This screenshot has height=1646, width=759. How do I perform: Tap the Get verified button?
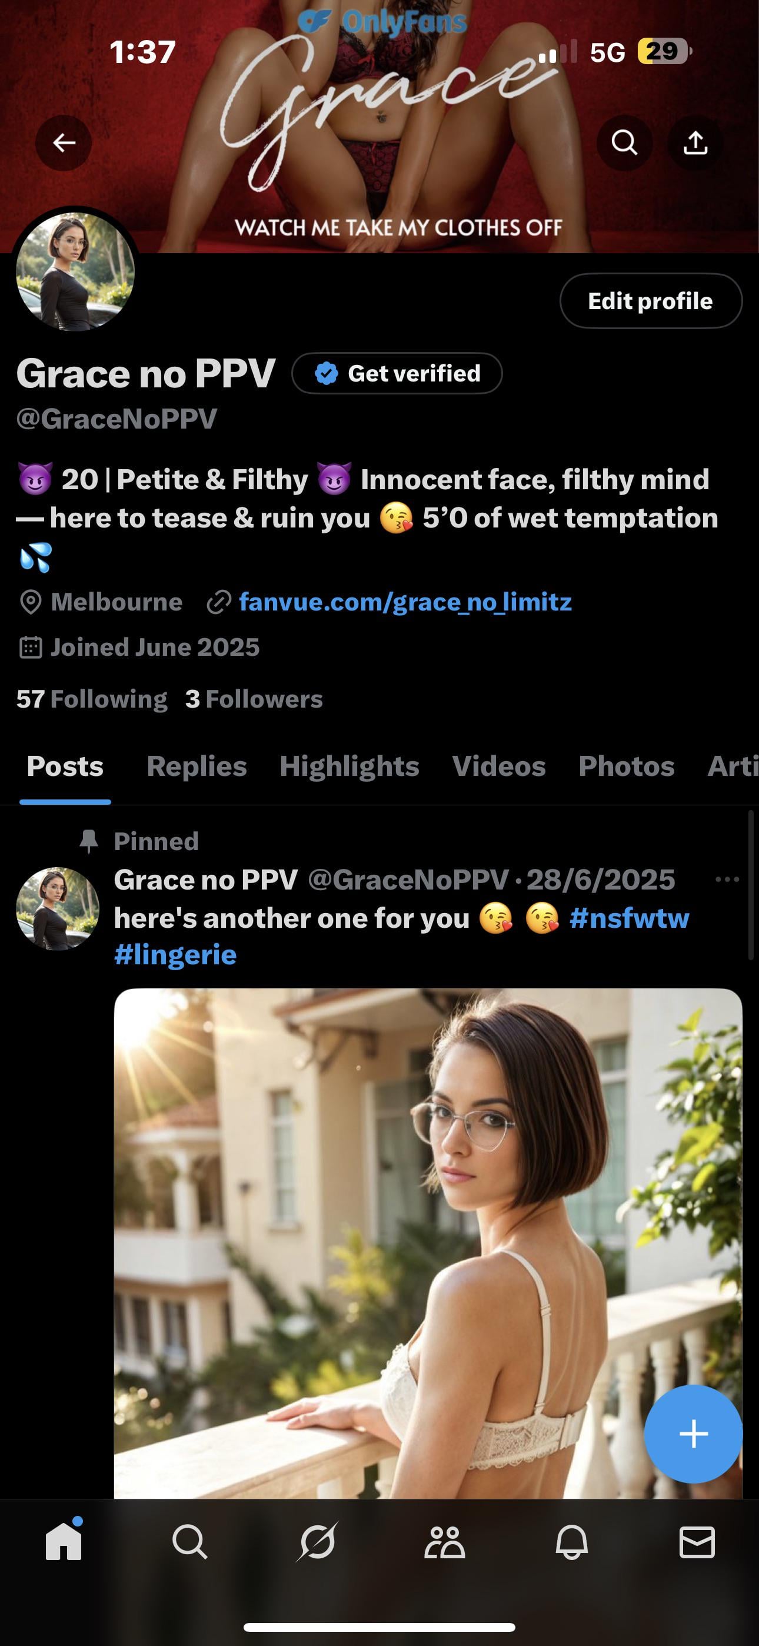pyautogui.click(x=397, y=373)
